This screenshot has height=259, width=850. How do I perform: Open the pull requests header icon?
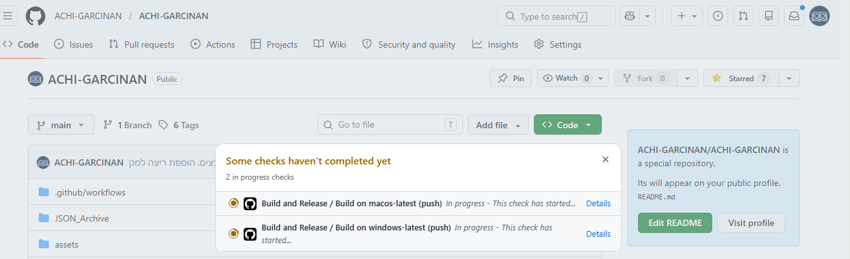(743, 16)
